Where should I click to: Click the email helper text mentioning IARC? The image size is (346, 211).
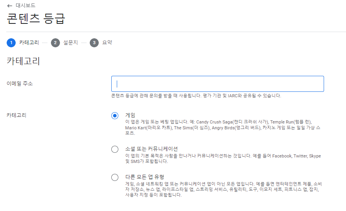(x=196, y=96)
